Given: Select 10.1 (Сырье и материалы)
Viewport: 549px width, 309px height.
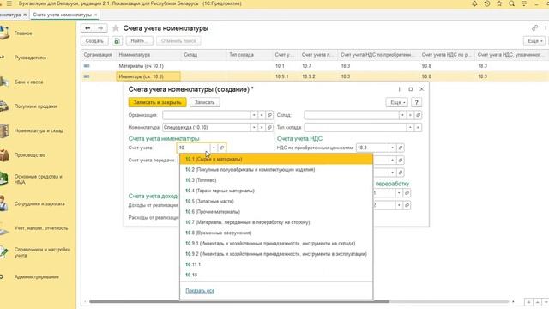Looking at the screenshot, I should click(x=276, y=159).
